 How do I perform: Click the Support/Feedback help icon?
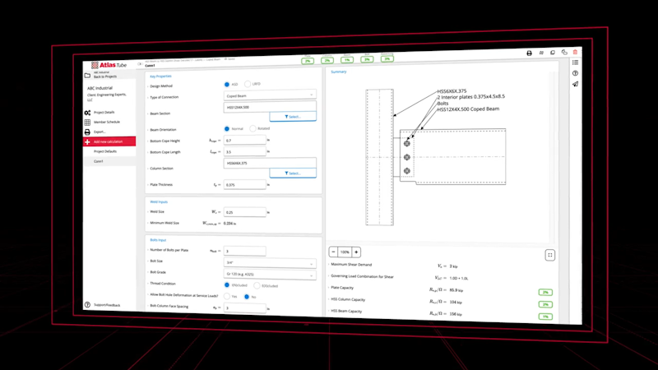point(88,305)
